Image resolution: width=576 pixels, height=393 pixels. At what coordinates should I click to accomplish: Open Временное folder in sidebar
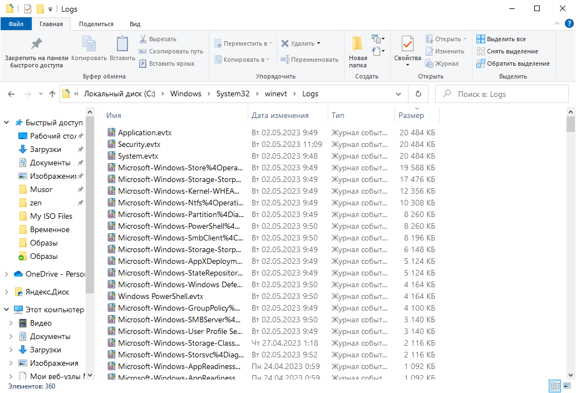[x=51, y=229]
